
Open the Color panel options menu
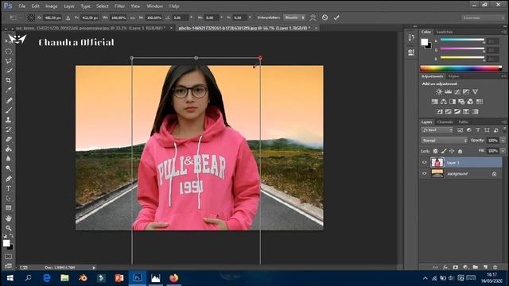click(503, 32)
